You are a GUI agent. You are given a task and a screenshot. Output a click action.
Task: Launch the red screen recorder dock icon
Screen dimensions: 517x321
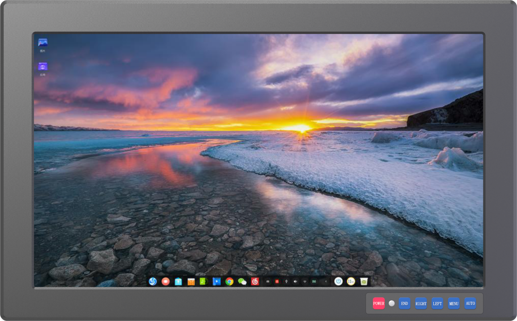[166, 281]
